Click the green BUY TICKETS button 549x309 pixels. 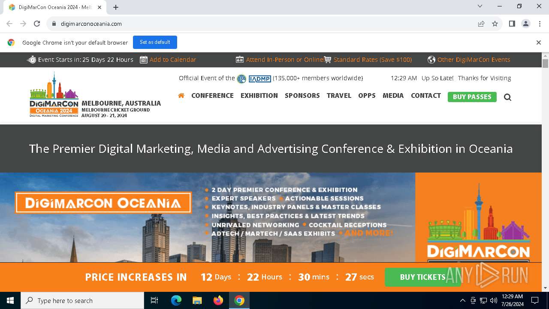coord(422,277)
